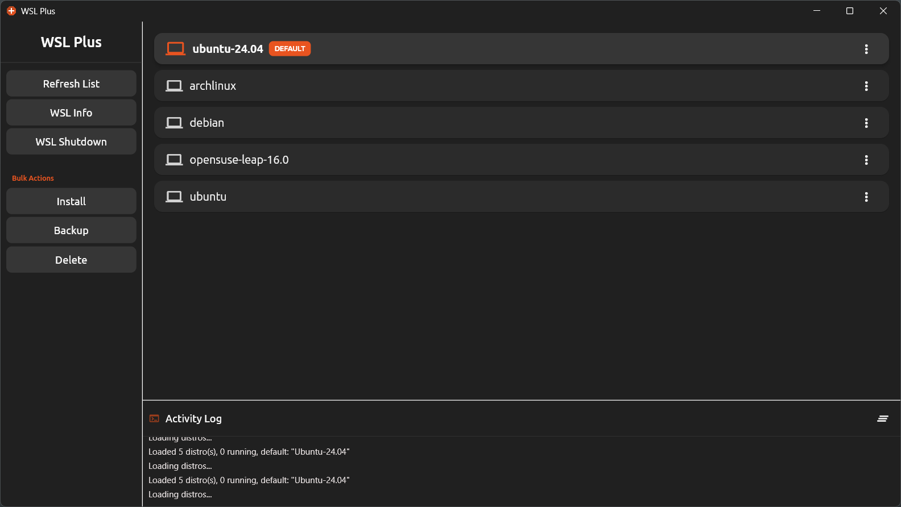
Task: Click the laptop icon beside opensuse-leap-16.0
Action: (174, 160)
